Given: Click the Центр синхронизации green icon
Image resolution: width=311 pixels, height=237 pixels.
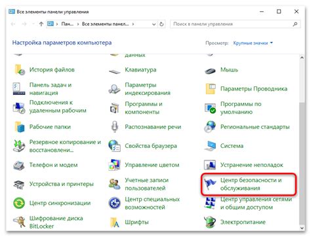Looking at the screenshot, I should coord(19,203).
